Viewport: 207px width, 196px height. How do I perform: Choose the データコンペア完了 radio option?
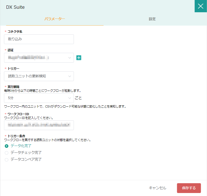[x=7, y=160]
